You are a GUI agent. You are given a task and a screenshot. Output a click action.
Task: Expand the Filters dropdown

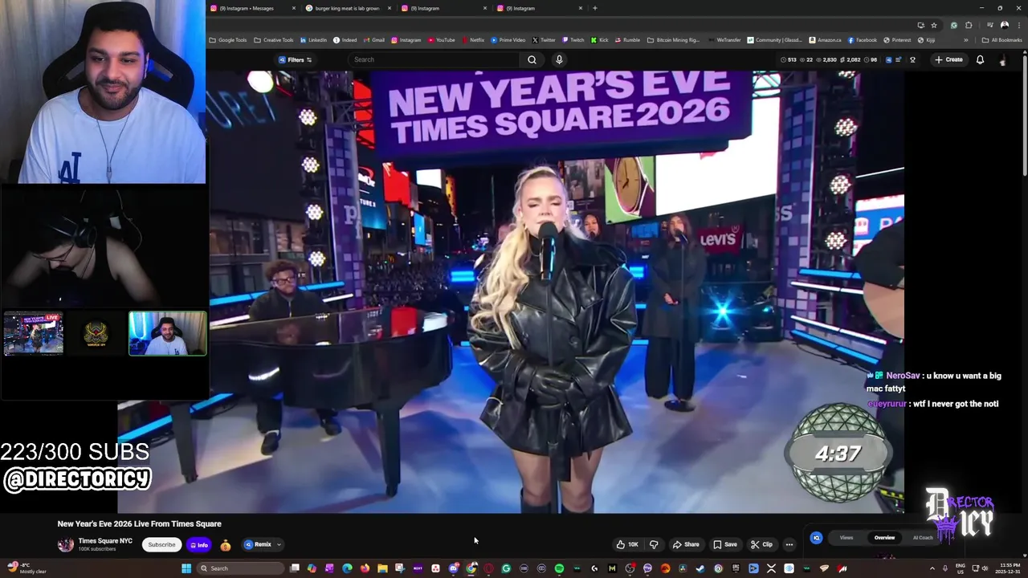295,59
